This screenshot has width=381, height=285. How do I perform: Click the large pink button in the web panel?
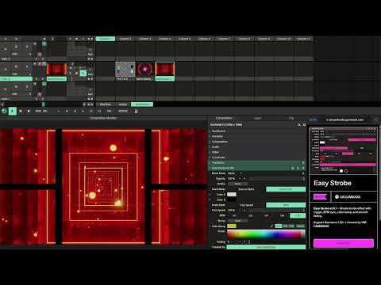coord(344,243)
